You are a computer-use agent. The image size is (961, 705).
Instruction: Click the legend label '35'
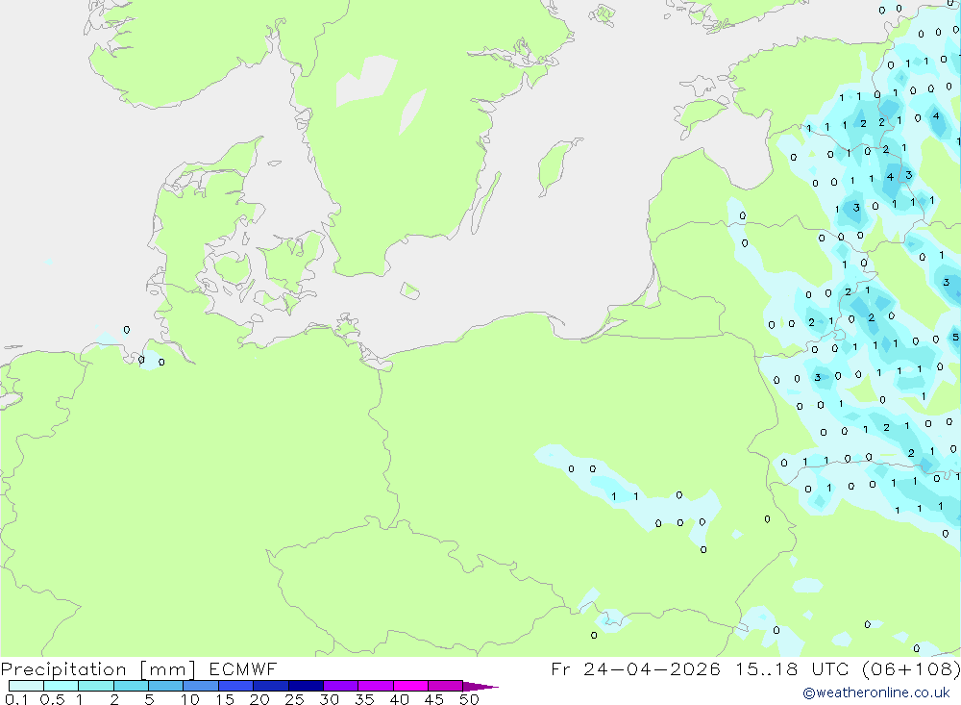pos(364,699)
